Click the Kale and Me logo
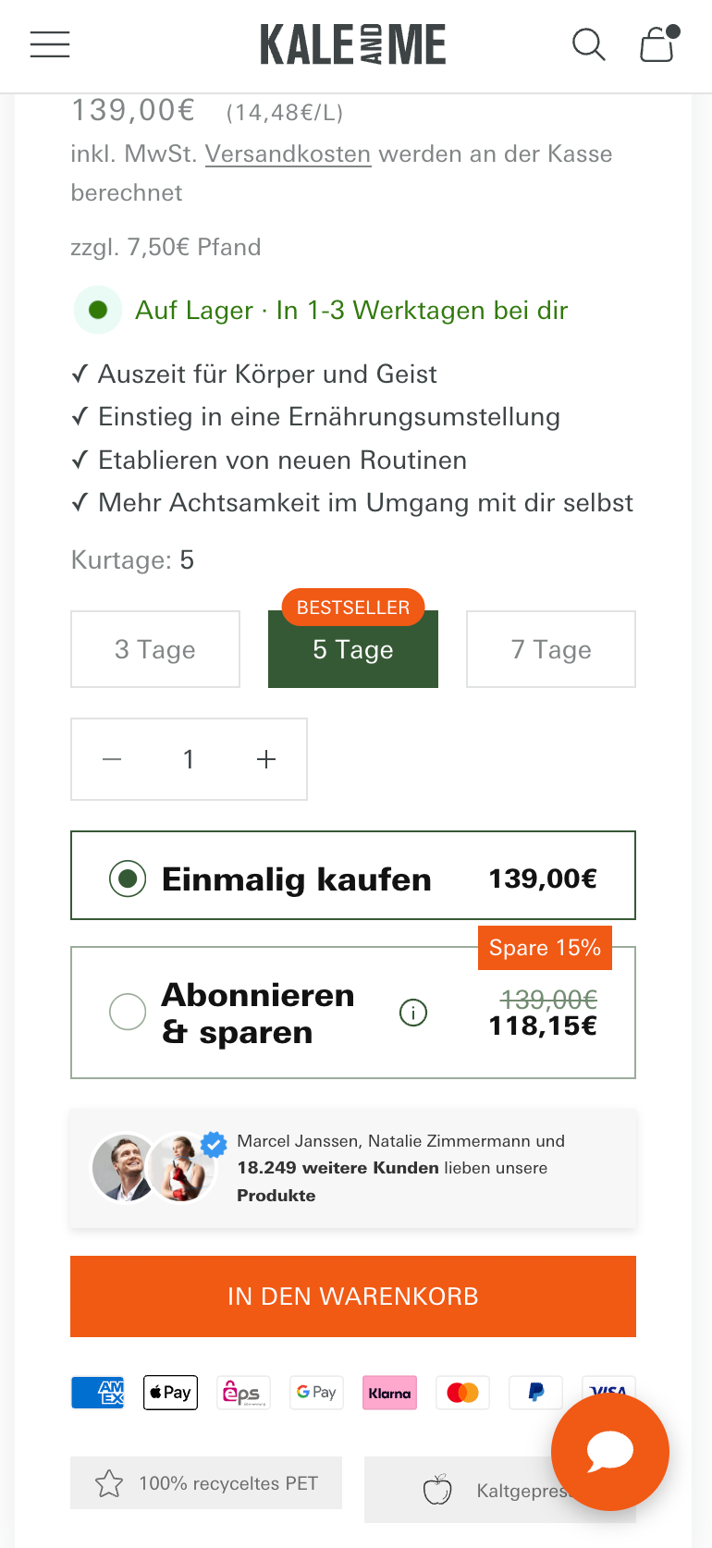The image size is (712, 1548). point(353,44)
